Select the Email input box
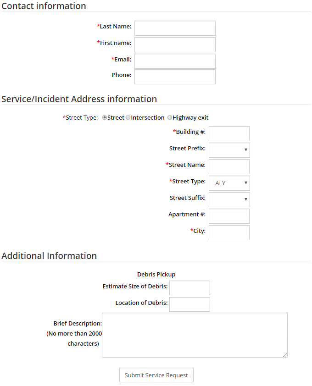This screenshot has height=386, width=312. 175,61
